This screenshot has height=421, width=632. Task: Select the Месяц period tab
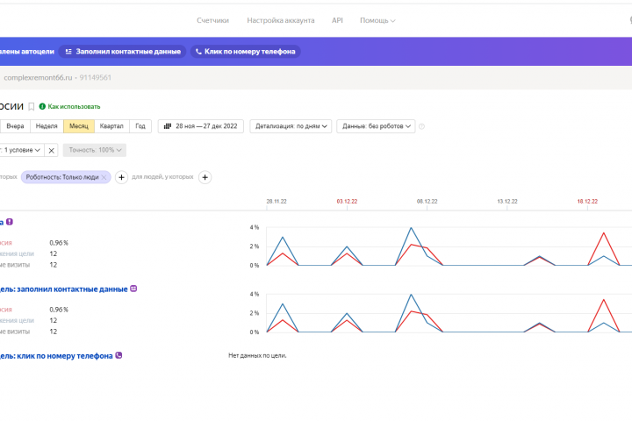[x=79, y=126]
